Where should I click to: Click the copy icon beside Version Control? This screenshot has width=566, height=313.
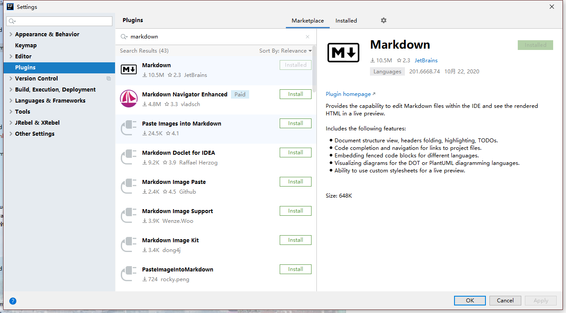(x=108, y=79)
